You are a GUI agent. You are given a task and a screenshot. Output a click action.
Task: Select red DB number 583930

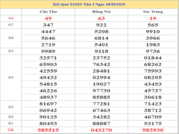[153, 130]
